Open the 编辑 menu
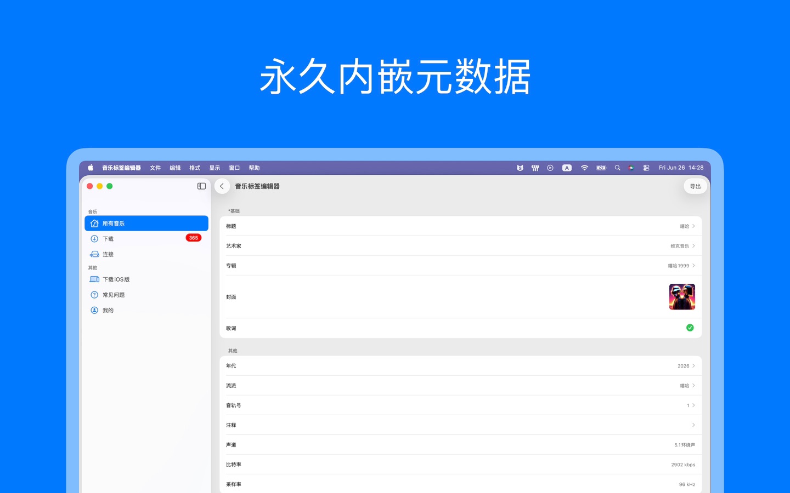Screen dimensions: 790x493 [x=175, y=168]
